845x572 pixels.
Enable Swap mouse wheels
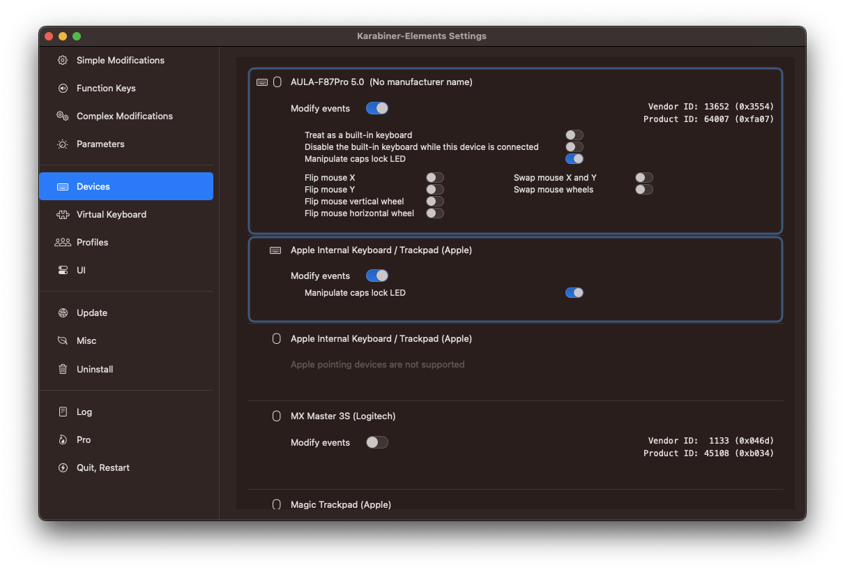[x=644, y=190]
